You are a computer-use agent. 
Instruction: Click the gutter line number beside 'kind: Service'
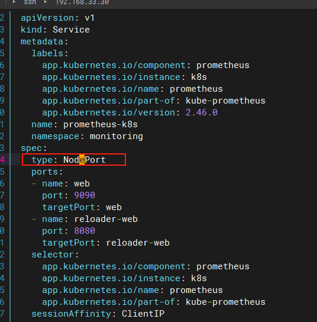[x=2, y=30]
